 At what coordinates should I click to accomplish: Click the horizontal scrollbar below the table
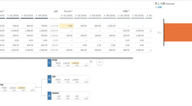click(66, 58)
